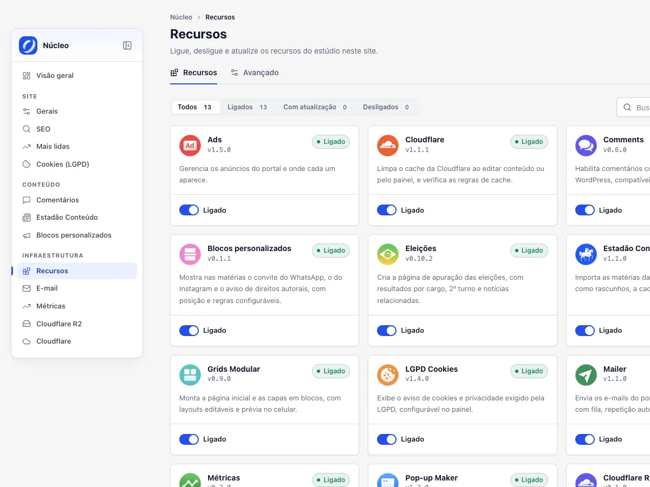
Task: Click the SEO magnifier icon
Action: pos(27,129)
